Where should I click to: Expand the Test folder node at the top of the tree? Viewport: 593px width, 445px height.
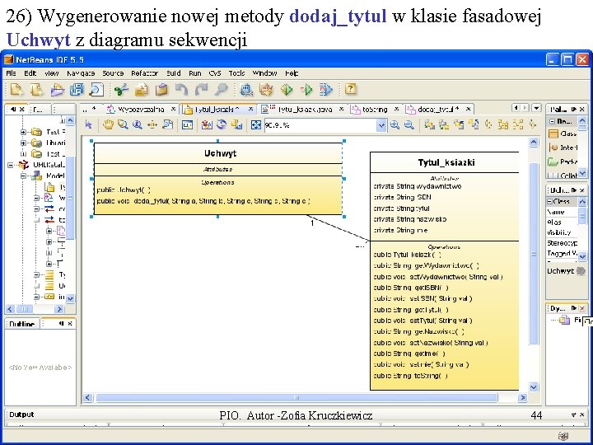(x=23, y=132)
